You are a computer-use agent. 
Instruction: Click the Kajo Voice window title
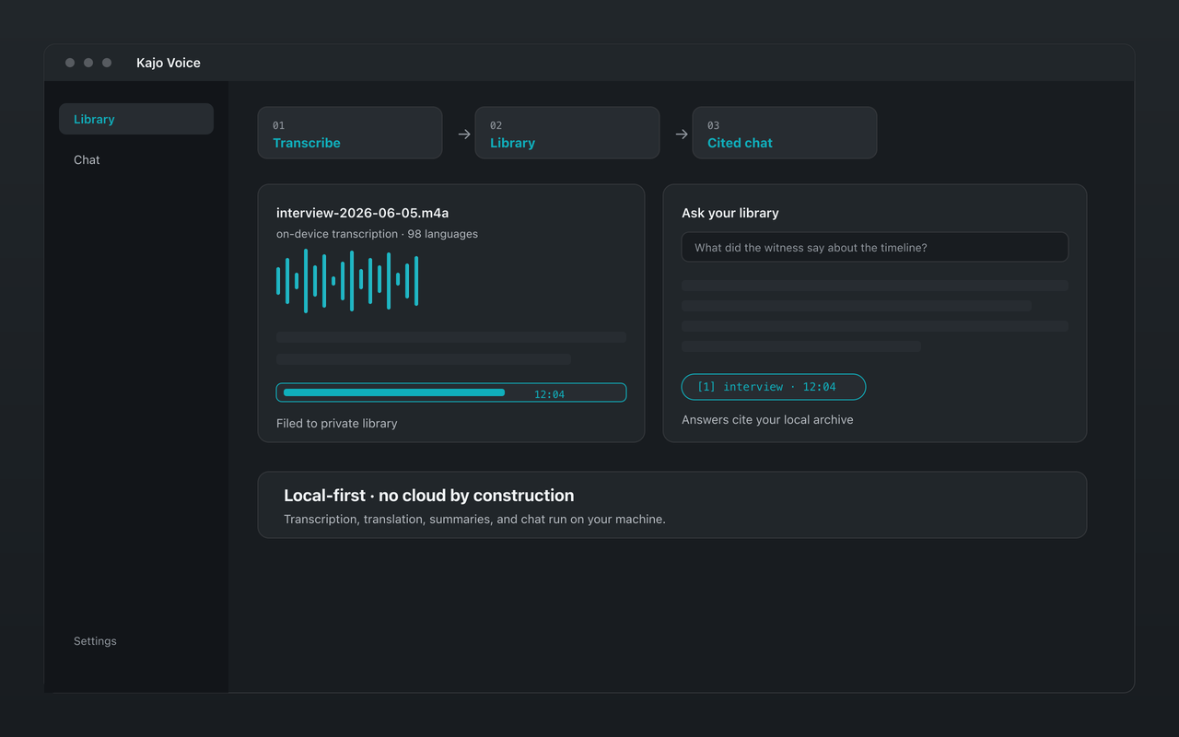[169, 63]
